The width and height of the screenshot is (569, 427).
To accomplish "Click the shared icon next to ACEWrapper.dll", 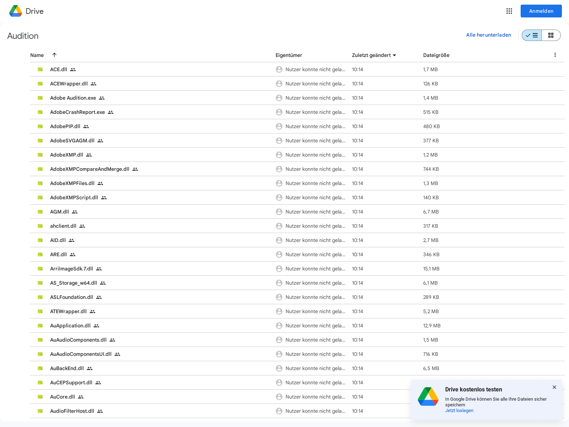I will 94,84.
